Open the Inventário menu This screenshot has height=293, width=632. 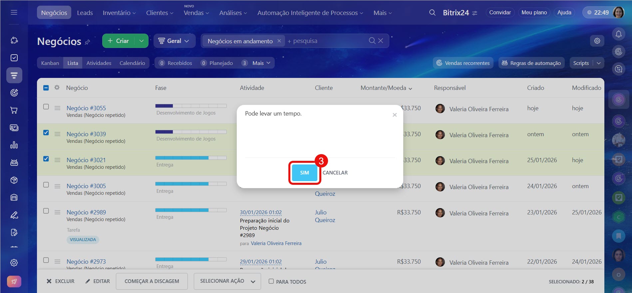pos(119,13)
